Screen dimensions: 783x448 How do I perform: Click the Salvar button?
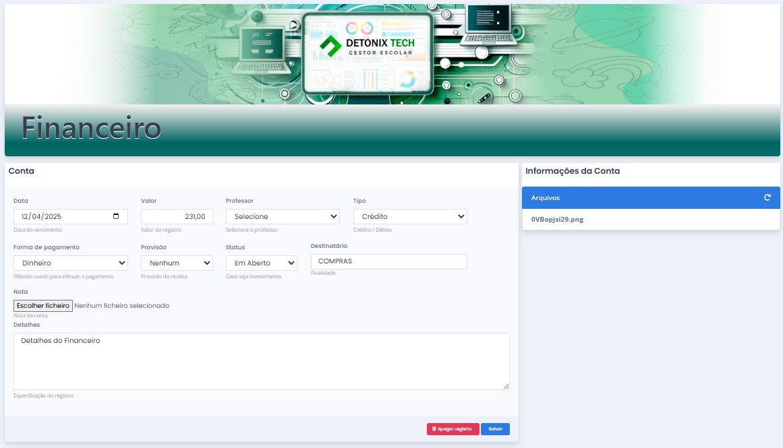coord(496,429)
